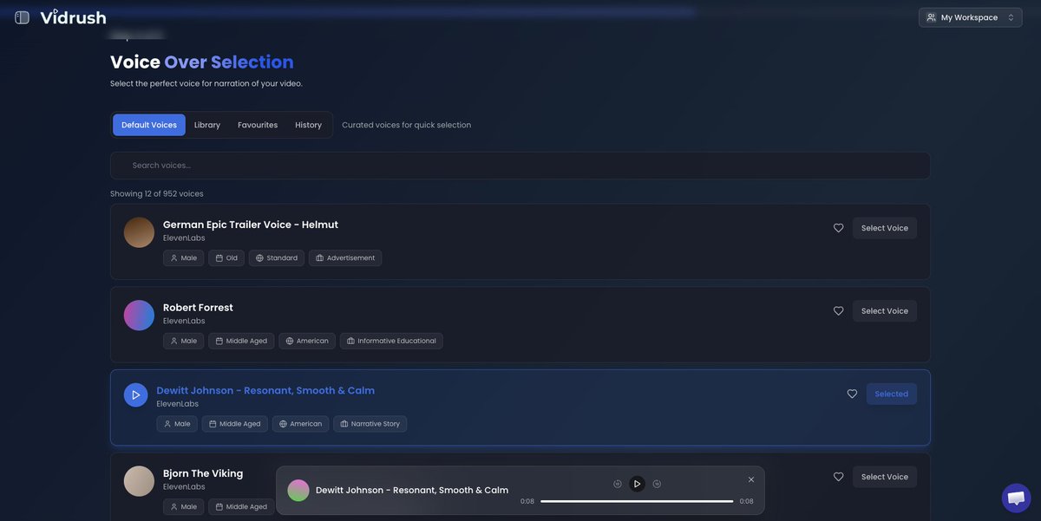Screen dimensions: 1041x521
Task: Click Middle Aged tag on Robert Forrest
Action: click(x=241, y=342)
